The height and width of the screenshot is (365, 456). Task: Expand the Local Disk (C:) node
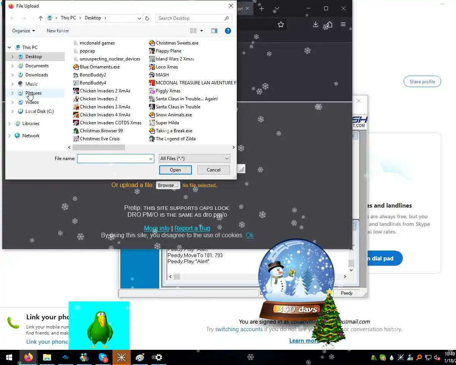(13, 111)
